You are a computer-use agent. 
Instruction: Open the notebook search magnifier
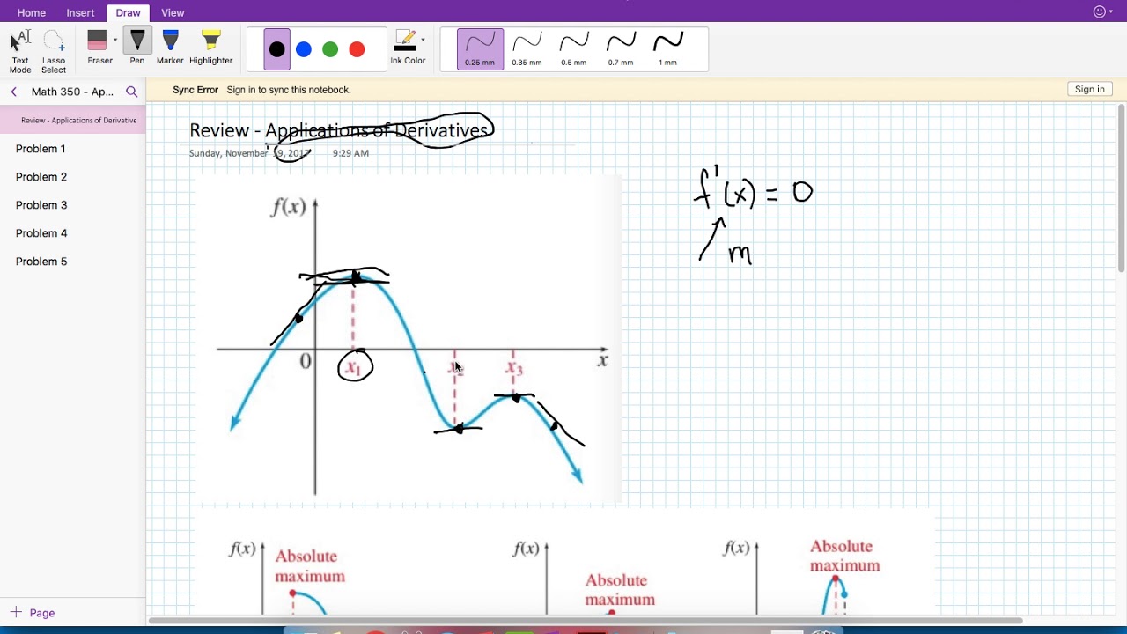click(x=132, y=92)
